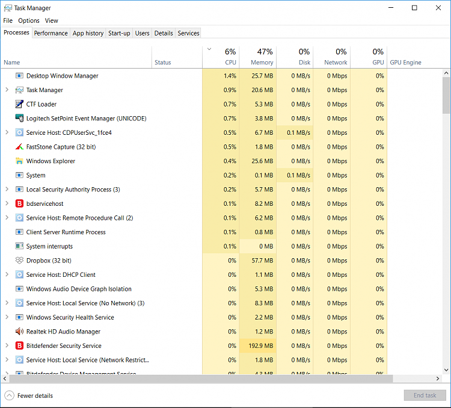Click the CTF Loader pen icon
451x408 pixels.
click(x=19, y=104)
